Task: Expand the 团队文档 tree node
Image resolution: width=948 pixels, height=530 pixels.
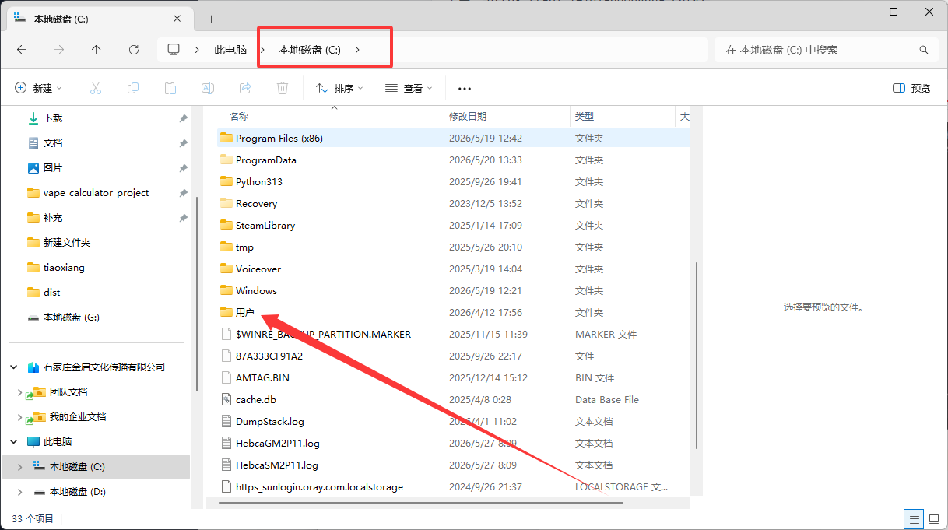Action: [x=19, y=392]
